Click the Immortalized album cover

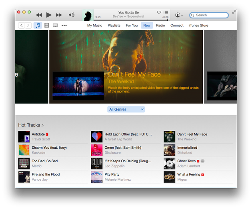pos(169,150)
